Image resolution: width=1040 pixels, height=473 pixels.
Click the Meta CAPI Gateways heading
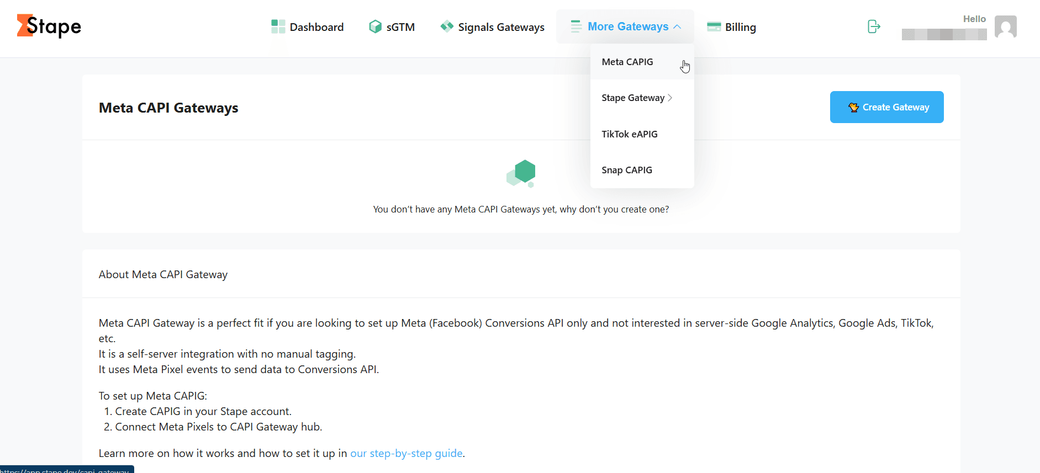(168, 108)
